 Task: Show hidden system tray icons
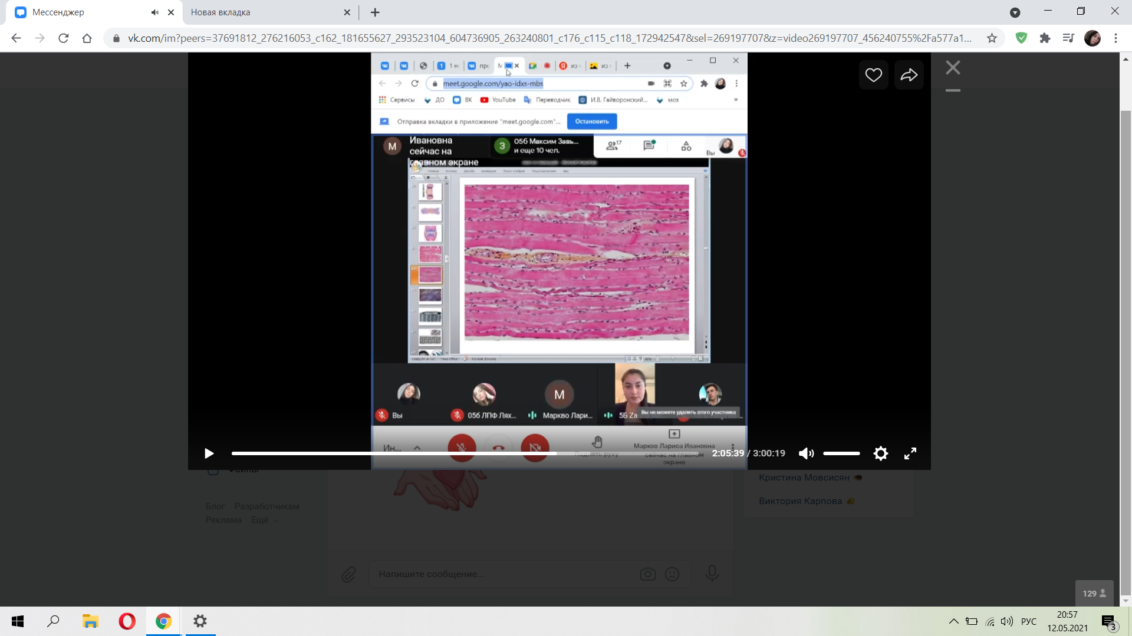pyautogui.click(x=953, y=621)
